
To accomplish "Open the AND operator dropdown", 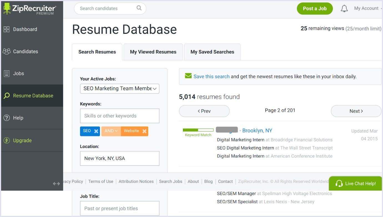I will [111, 131].
